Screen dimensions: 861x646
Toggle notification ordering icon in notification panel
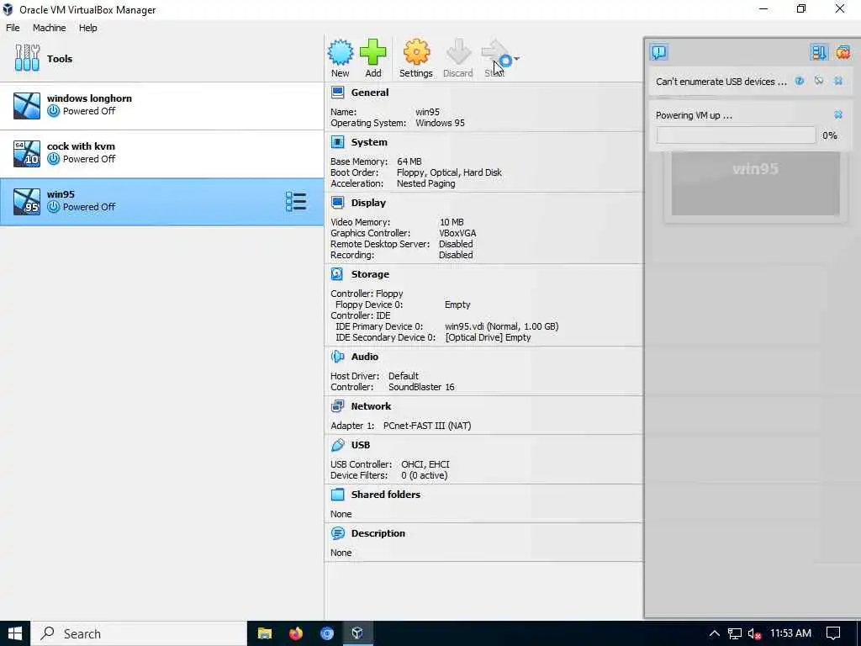click(819, 52)
